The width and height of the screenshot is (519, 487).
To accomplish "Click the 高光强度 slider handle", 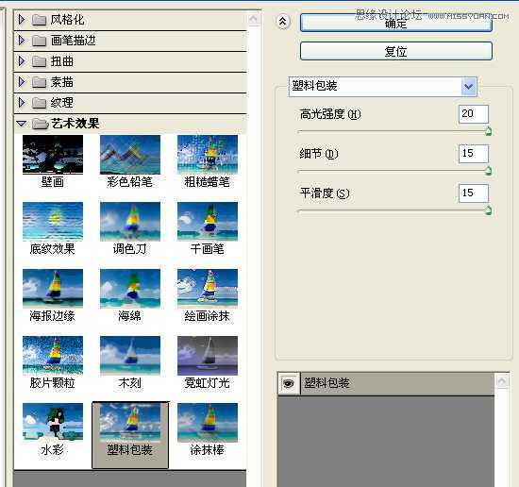I will [488, 131].
